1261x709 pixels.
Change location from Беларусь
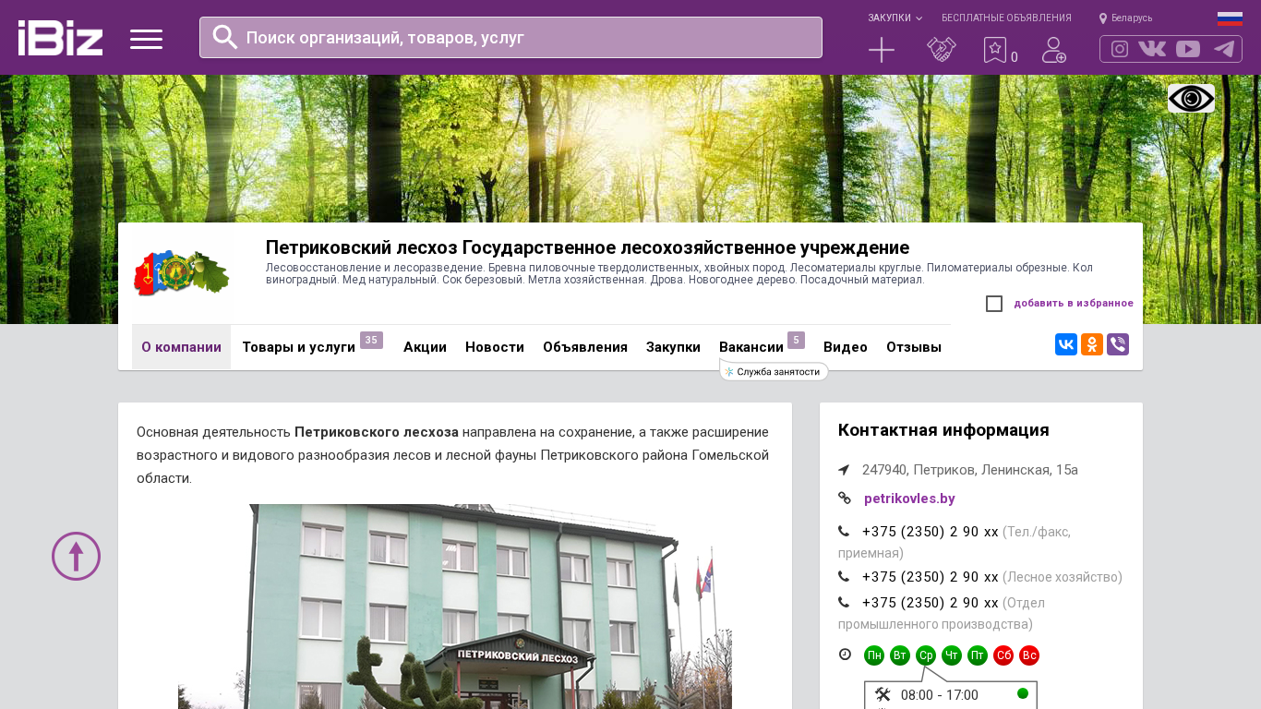[1125, 18]
